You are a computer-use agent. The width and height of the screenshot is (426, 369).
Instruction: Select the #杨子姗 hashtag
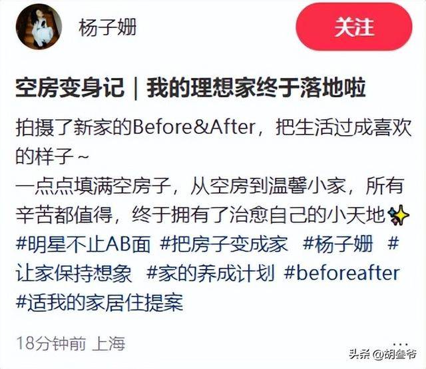tap(338, 244)
